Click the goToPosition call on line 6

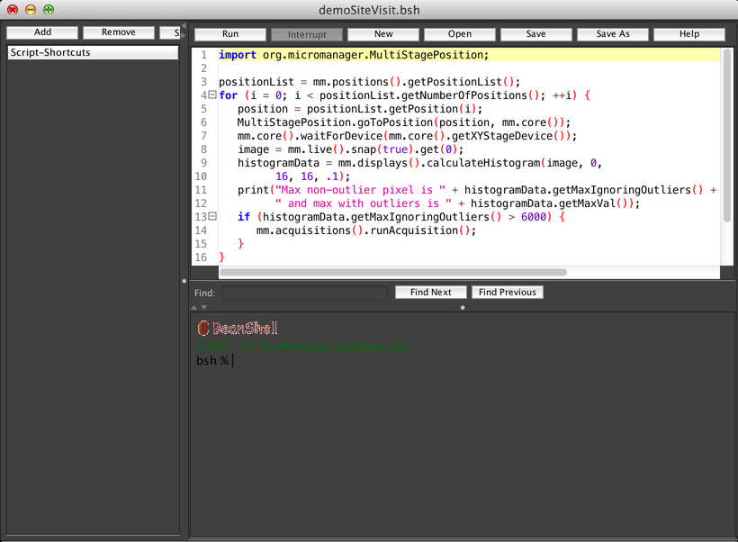pos(404,122)
